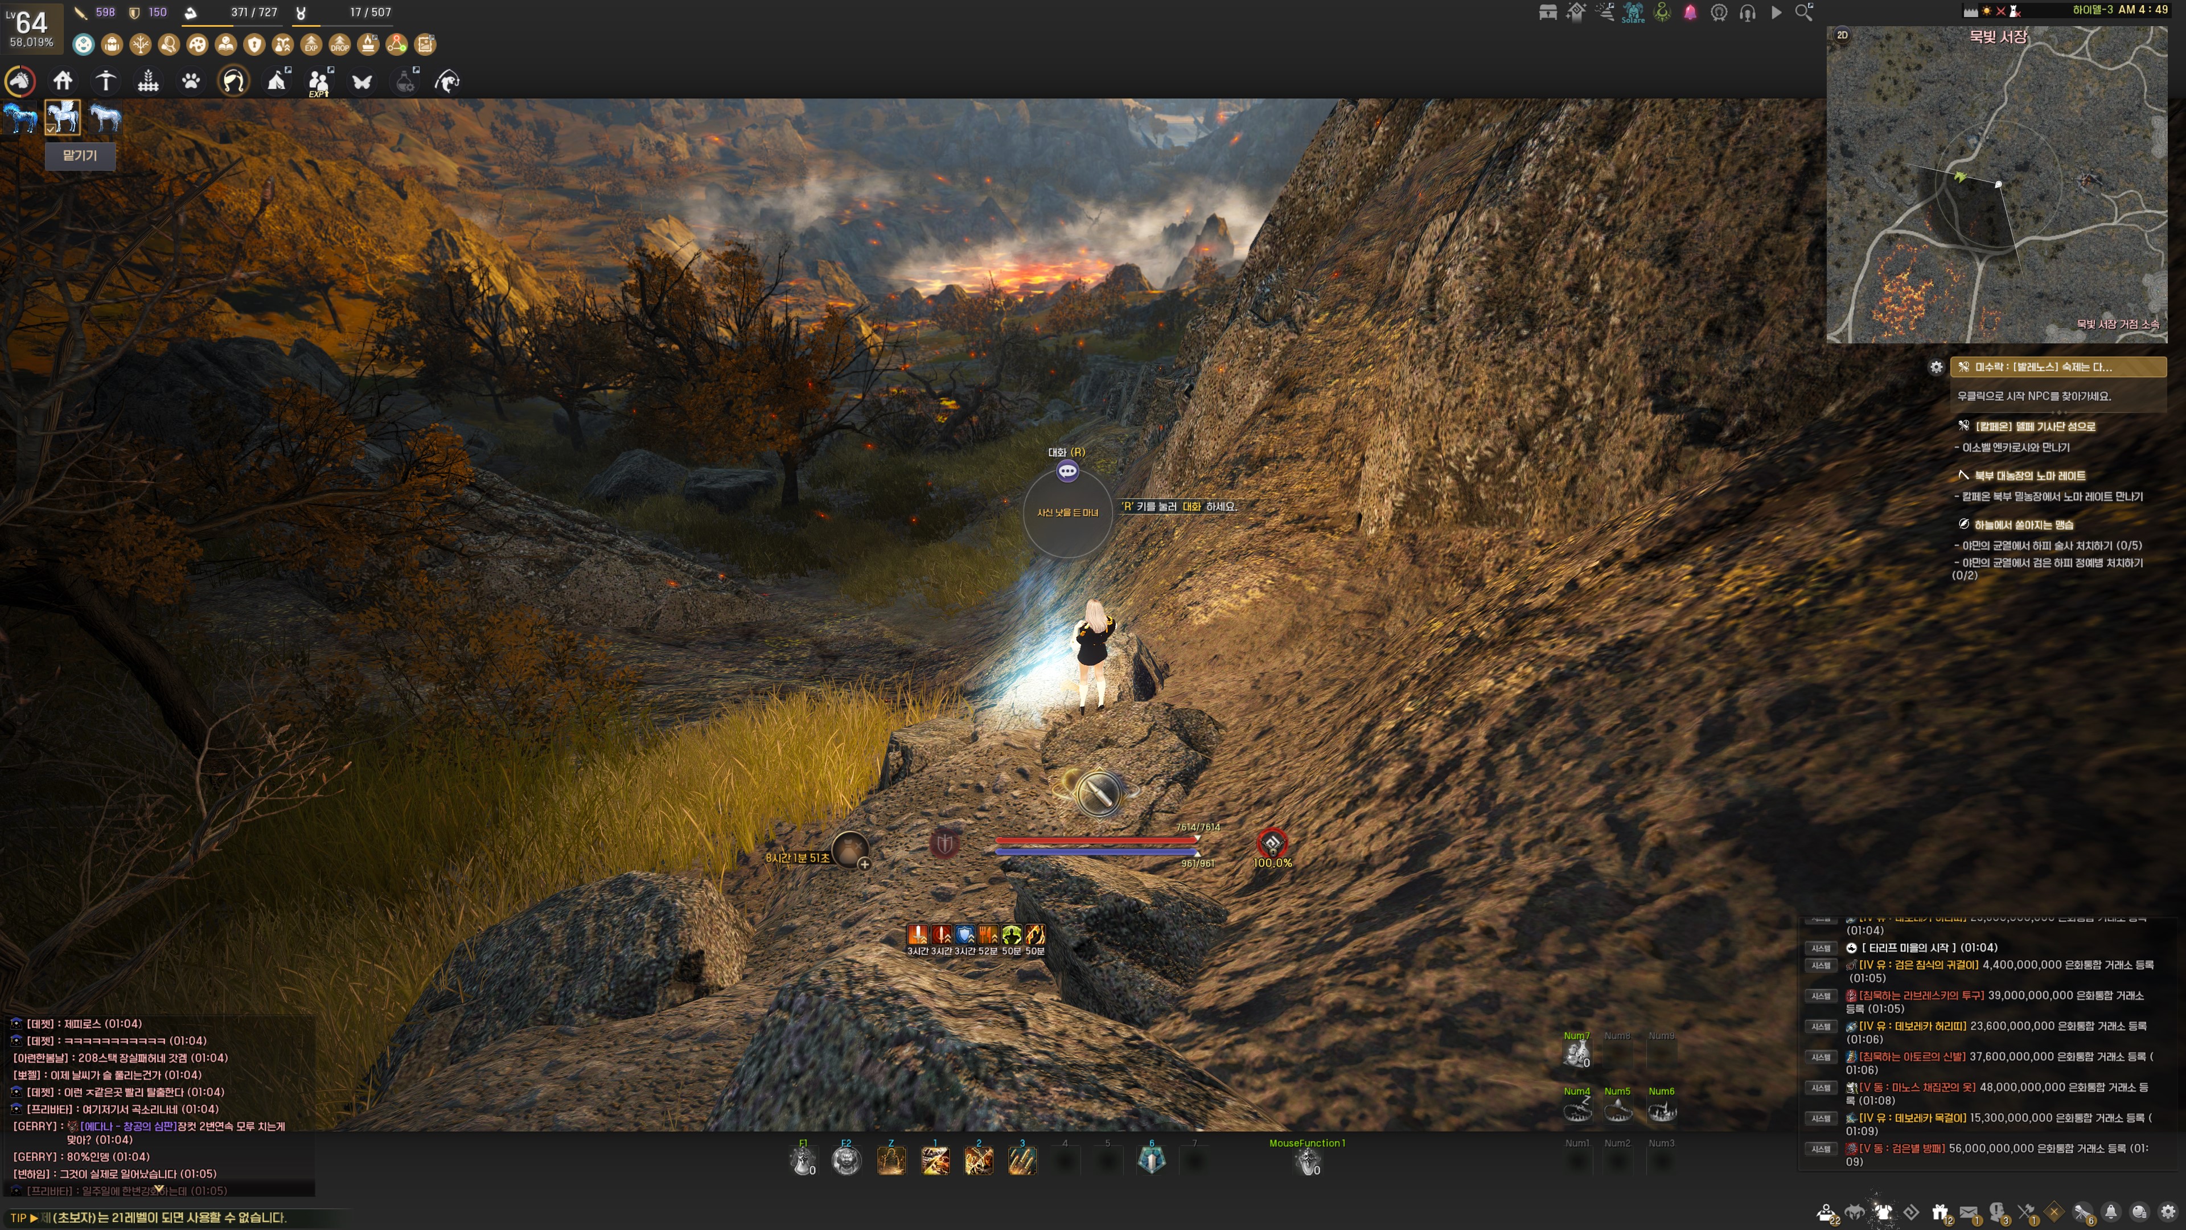The width and height of the screenshot is (2186, 1230).
Task: Open the residence house icon
Action: (63, 81)
